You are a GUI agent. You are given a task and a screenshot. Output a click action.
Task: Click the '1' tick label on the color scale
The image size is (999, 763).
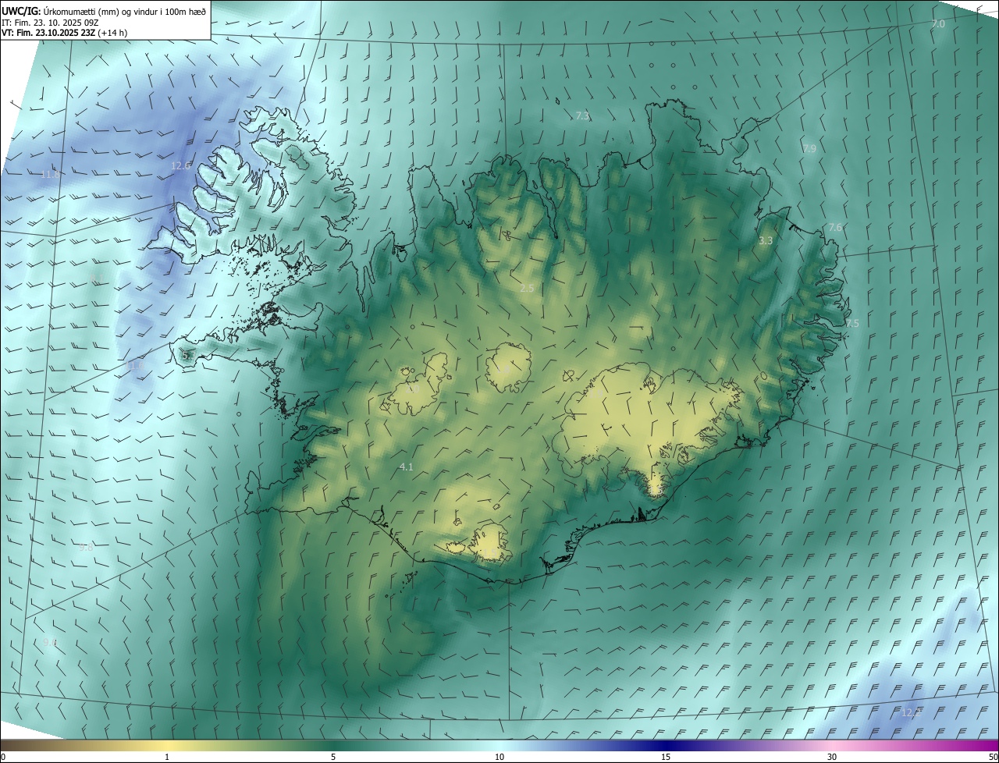click(x=168, y=757)
